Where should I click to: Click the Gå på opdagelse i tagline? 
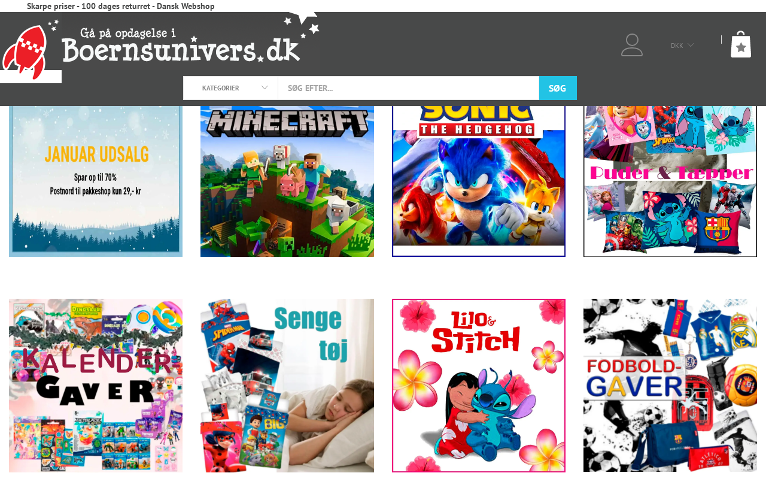pyautogui.click(x=128, y=33)
